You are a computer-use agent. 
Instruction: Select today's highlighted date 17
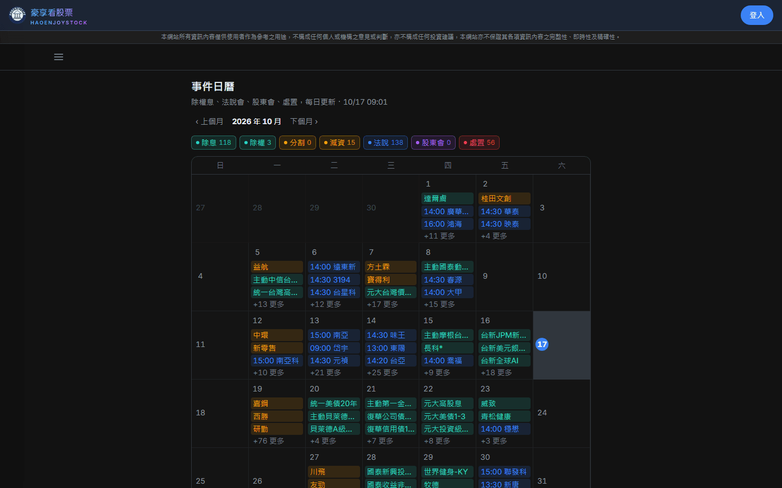click(542, 344)
